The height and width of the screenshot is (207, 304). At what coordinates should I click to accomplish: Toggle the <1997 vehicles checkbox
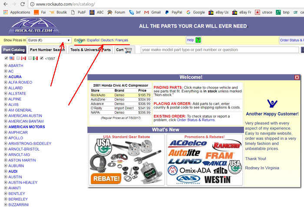click(42, 58)
